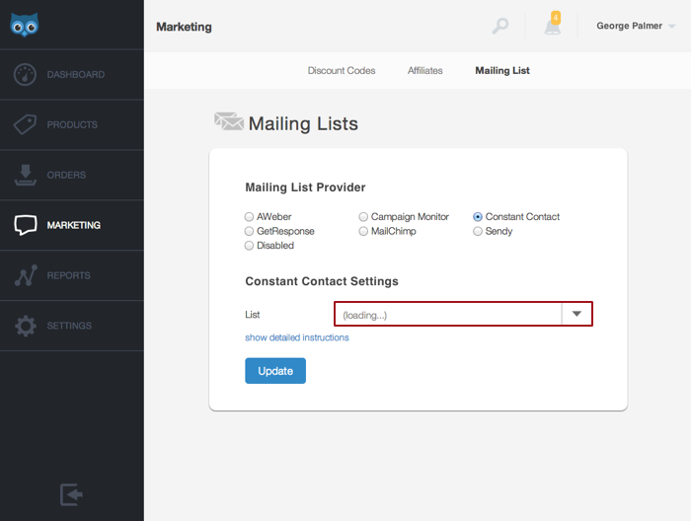
Task: Click the yellow notification count badge
Action: (556, 18)
